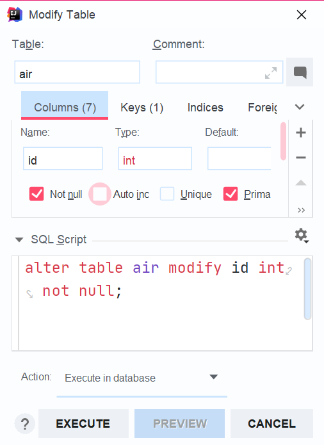Uncheck the Primary key checkbox

pos(231,194)
